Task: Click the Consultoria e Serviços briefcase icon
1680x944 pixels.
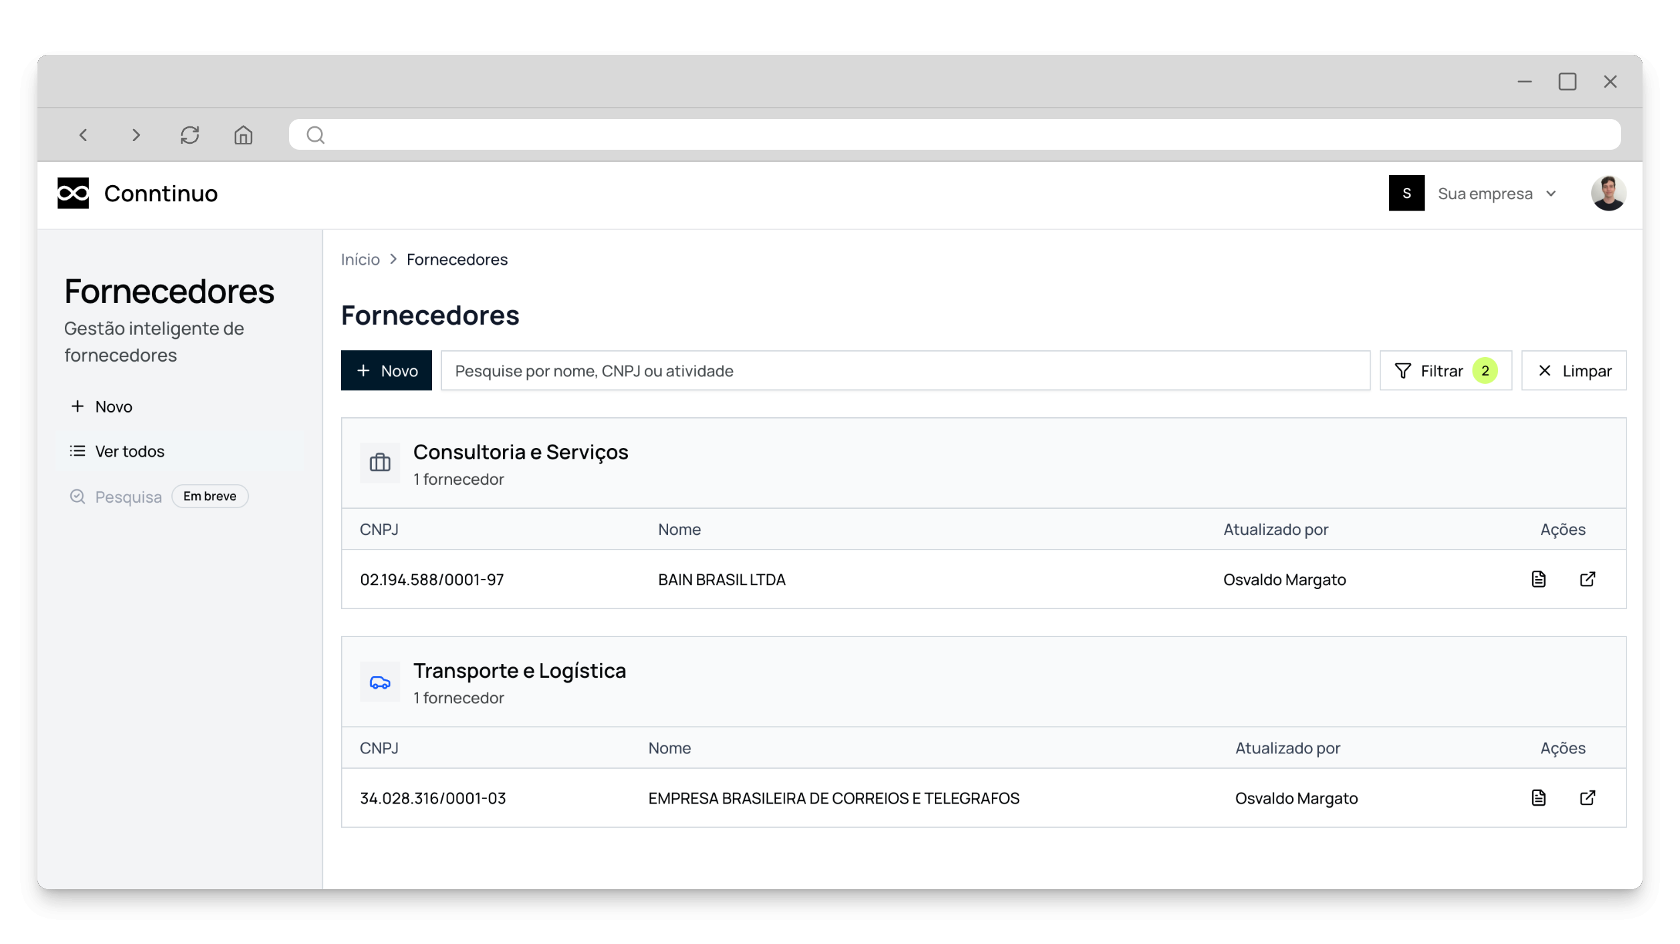Action: click(380, 463)
